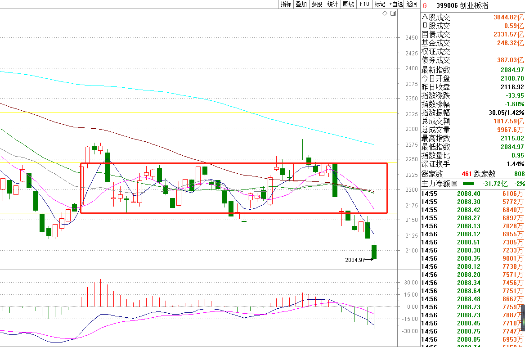Click the 399006 创业板指 title

[x=462, y=5]
